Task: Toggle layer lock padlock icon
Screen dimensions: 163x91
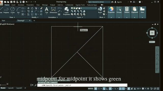Action: (77, 8)
